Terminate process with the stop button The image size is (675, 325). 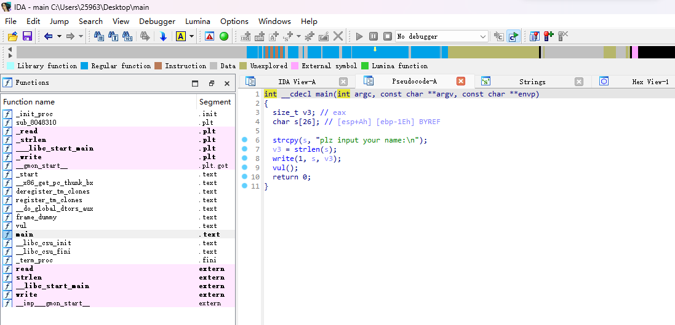point(388,36)
